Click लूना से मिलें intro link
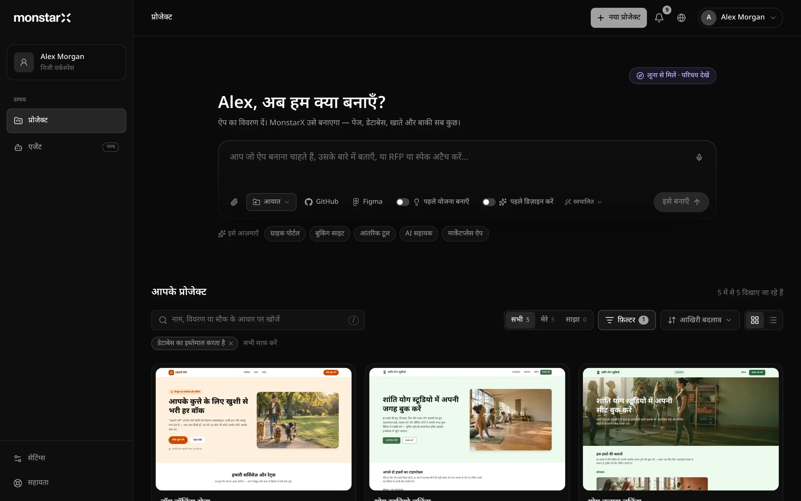The width and height of the screenshot is (801, 501). click(673, 75)
